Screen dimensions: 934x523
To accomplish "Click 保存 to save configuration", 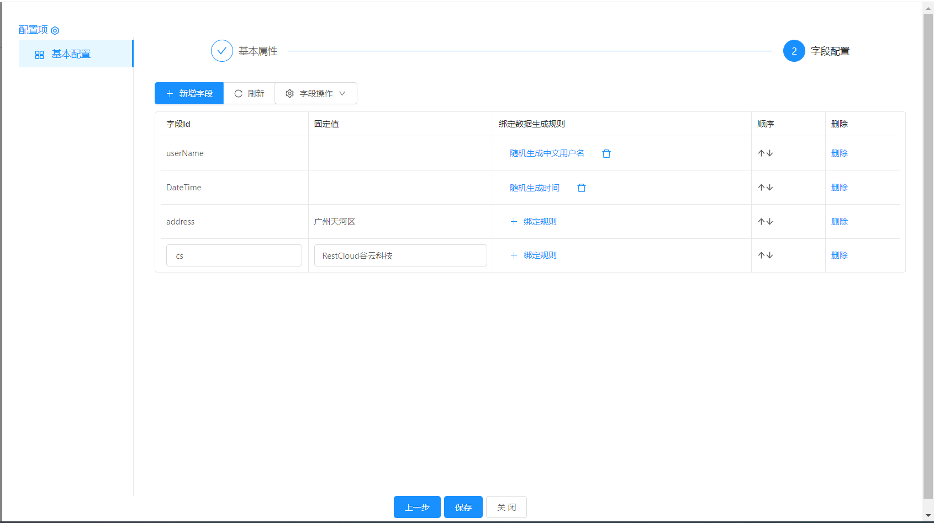I will point(463,508).
